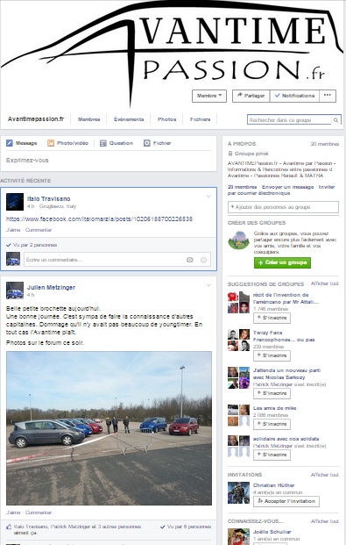The image size is (346, 545).
Task: Open the Membre dropdown button
Action: (209, 96)
